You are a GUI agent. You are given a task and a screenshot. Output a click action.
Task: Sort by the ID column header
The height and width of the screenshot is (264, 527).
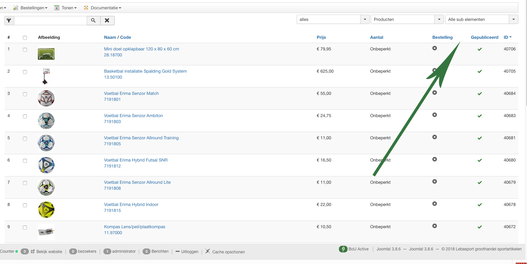click(507, 37)
